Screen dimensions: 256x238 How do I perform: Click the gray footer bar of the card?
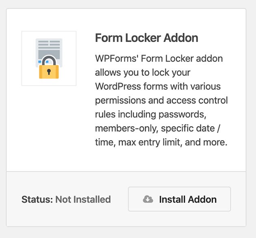click(x=126, y=199)
